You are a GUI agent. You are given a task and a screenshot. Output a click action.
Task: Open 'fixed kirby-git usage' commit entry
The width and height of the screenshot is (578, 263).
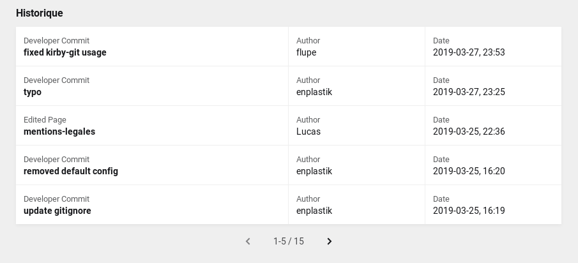(65, 52)
